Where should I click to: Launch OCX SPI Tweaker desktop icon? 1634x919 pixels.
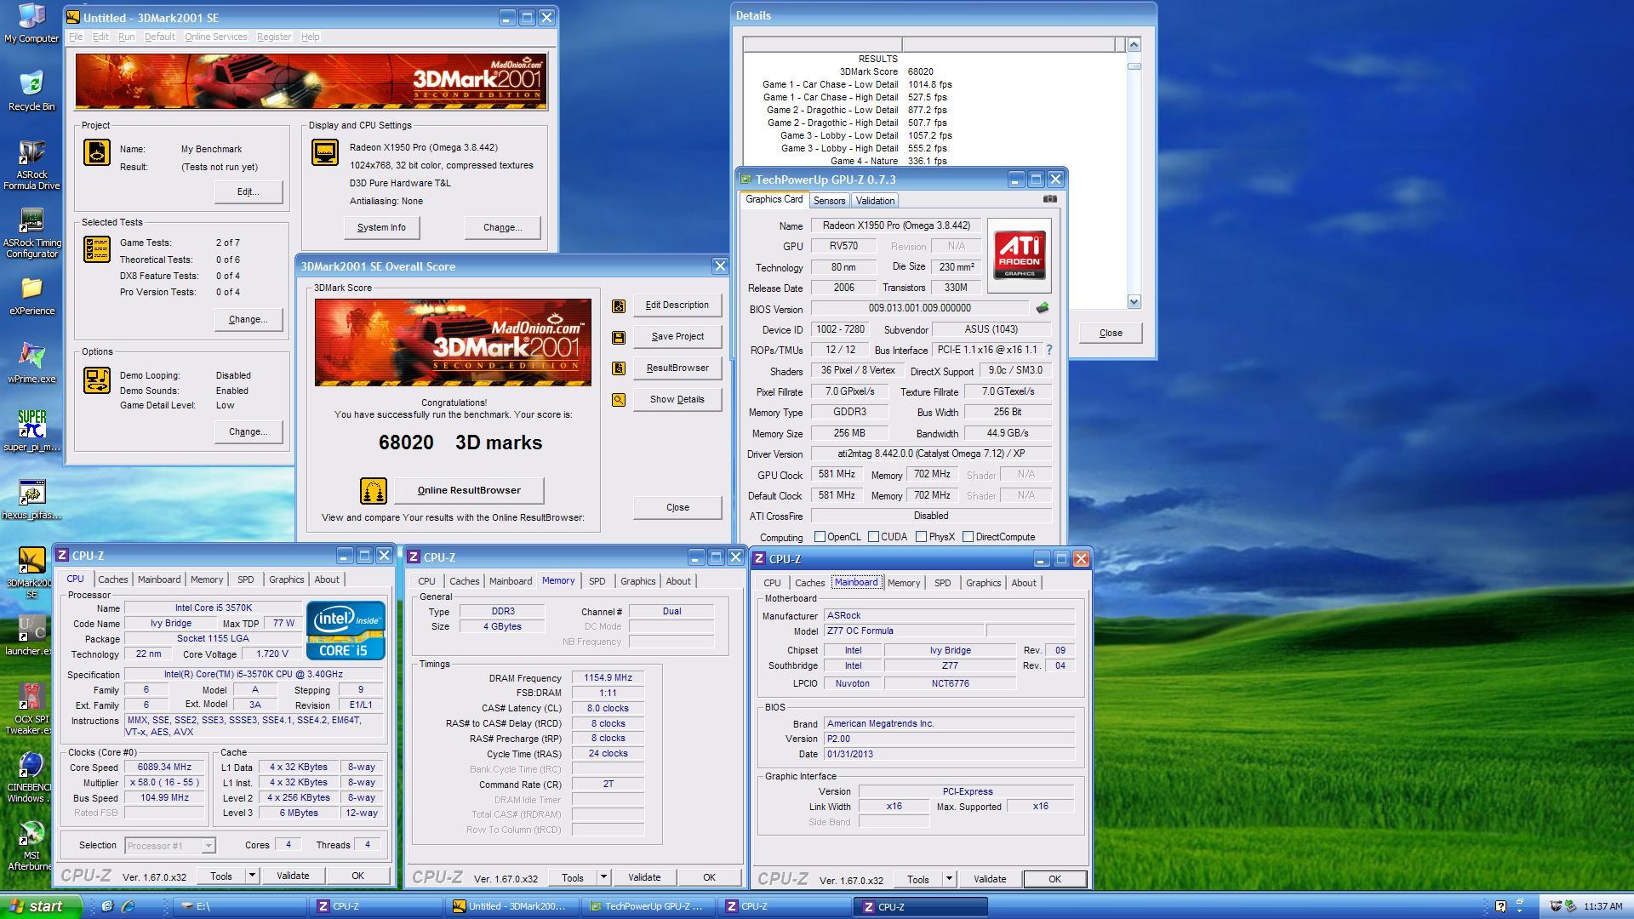coord(31,708)
